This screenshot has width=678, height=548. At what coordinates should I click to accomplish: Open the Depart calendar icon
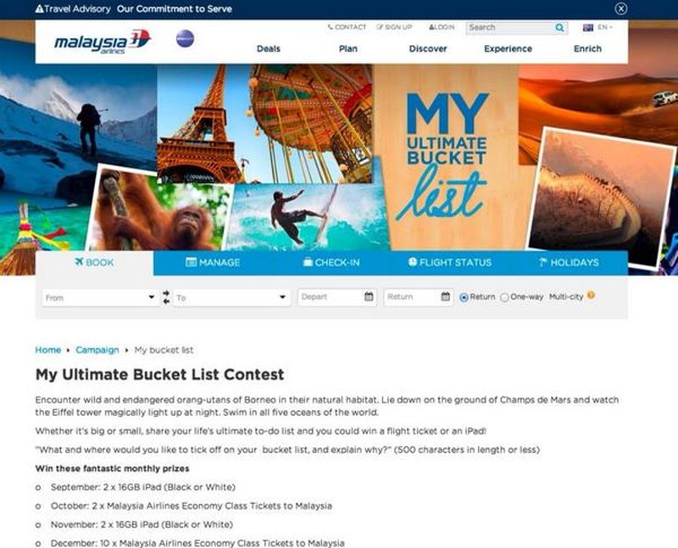369,296
